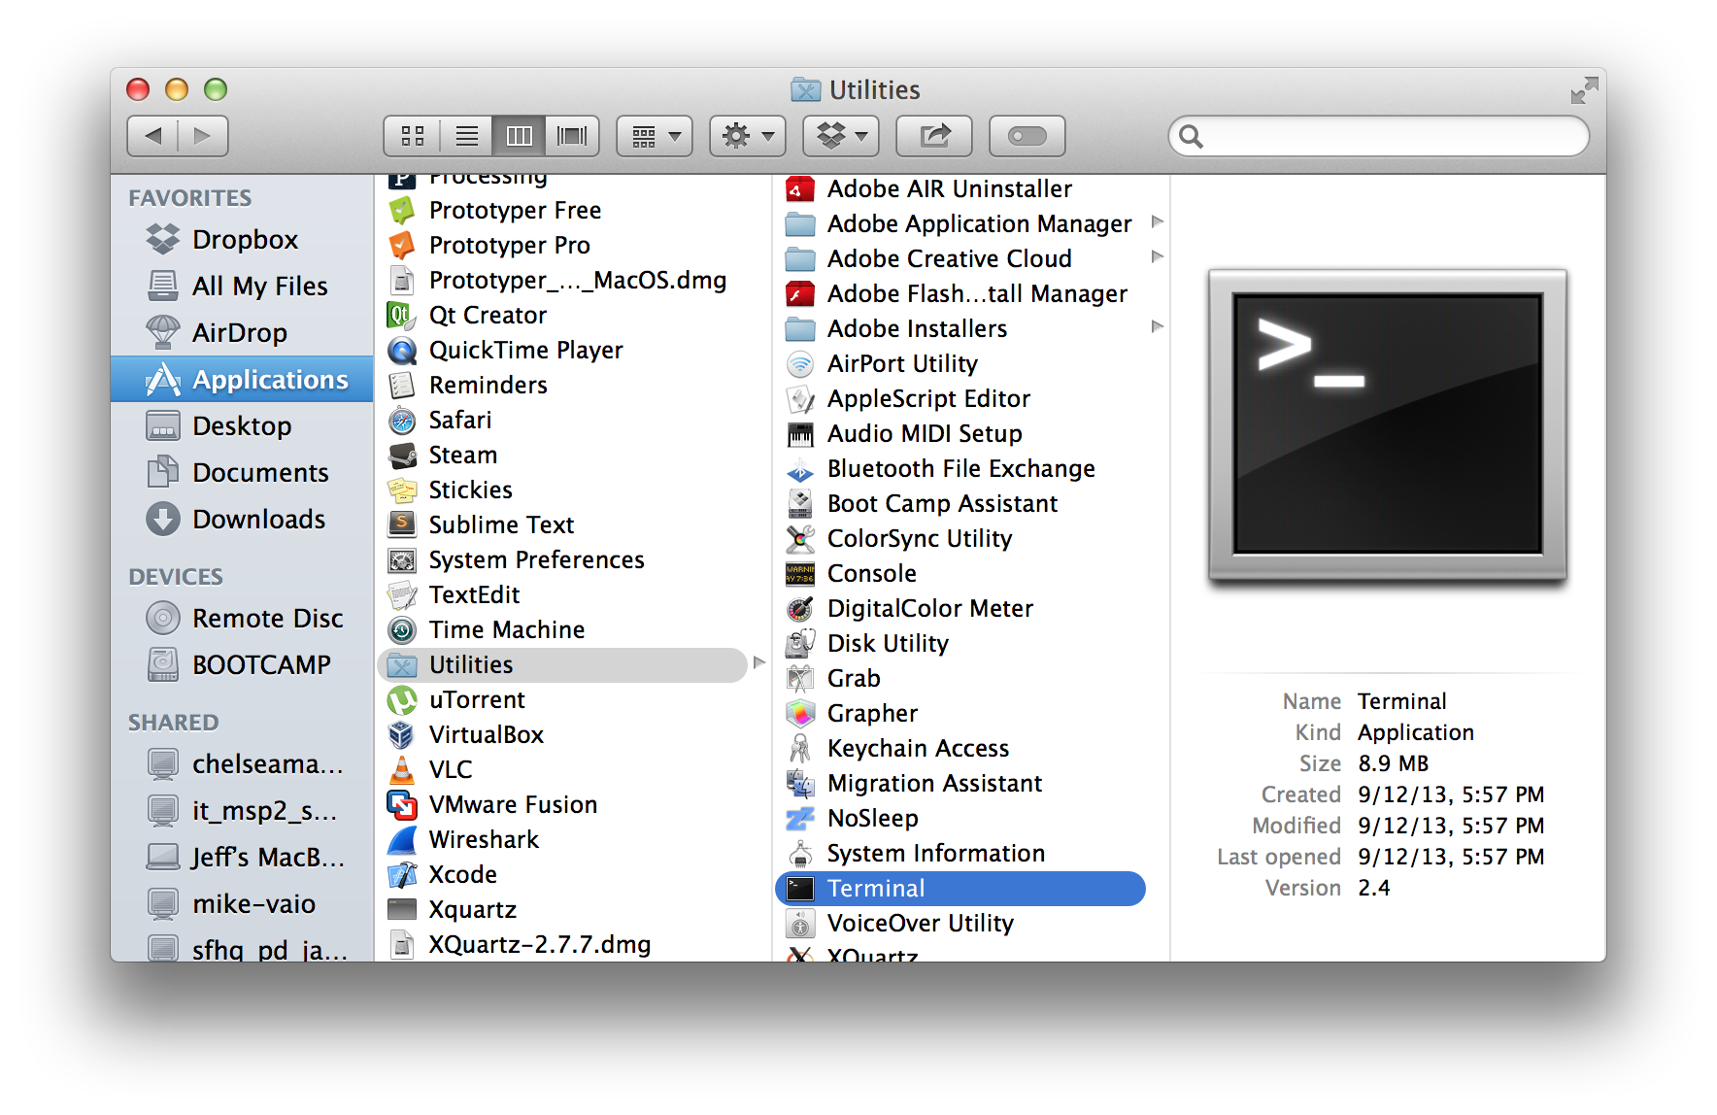
Task: Click the Sublime Text icon
Action: coord(402,524)
